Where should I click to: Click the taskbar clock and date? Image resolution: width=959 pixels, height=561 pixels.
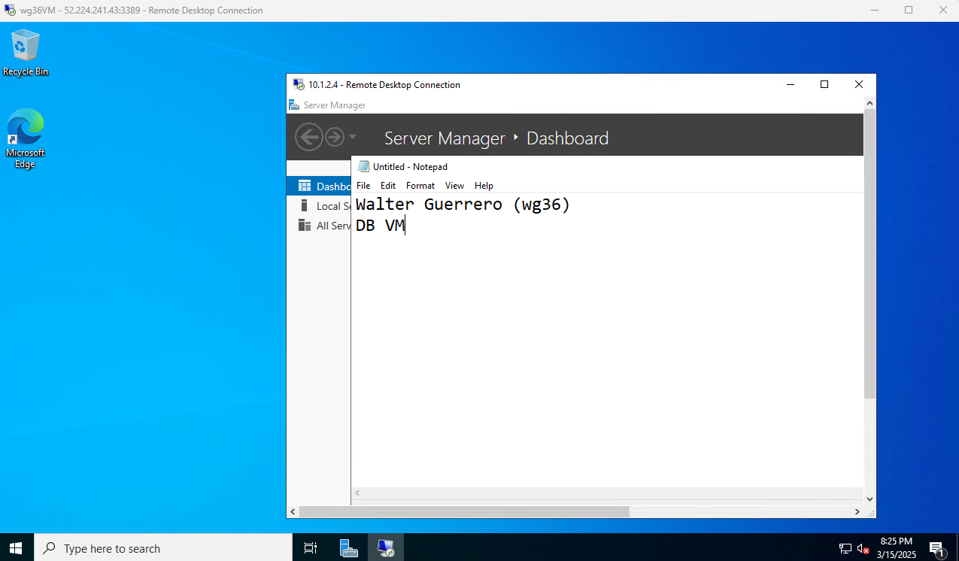pyautogui.click(x=896, y=548)
